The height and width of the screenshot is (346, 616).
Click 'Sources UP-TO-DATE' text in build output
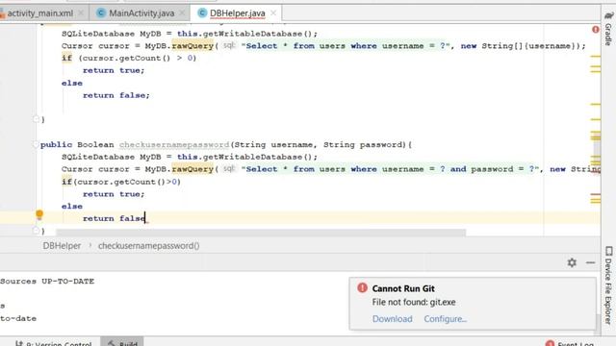pyautogui.click(x=47, y=282)
